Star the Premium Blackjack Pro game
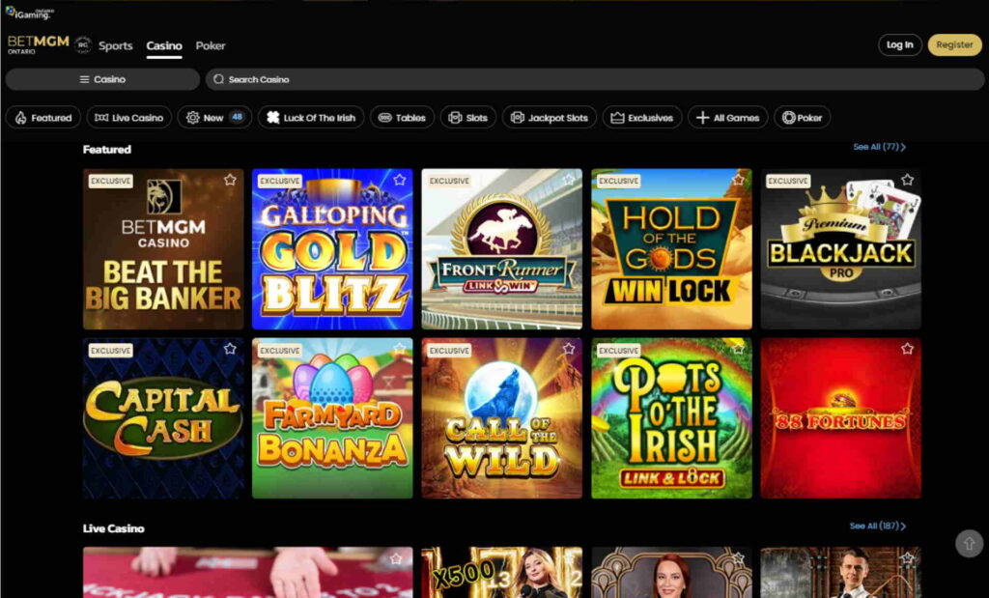Viewport: 989px width, 598px height. pos(907,180)
